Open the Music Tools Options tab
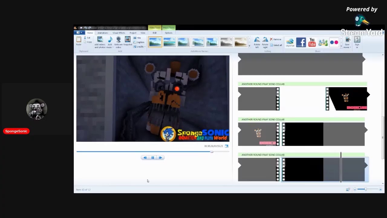Screen dimensions: 387x218 168,33
